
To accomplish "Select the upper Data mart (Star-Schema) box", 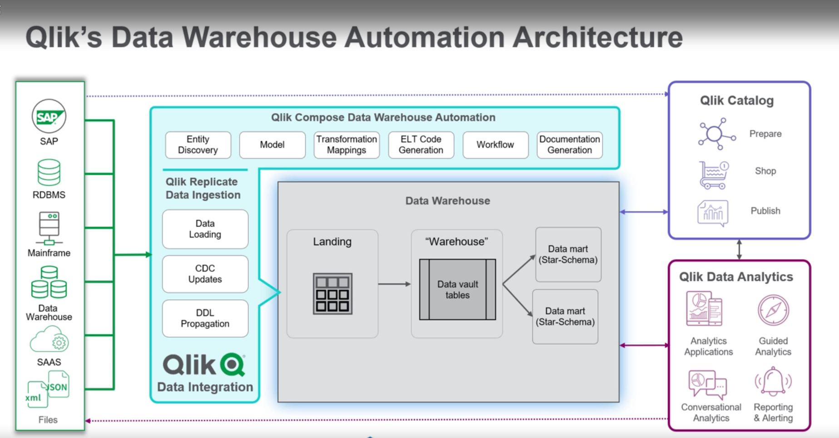I will pyautogui.click(x=568, y=254).
